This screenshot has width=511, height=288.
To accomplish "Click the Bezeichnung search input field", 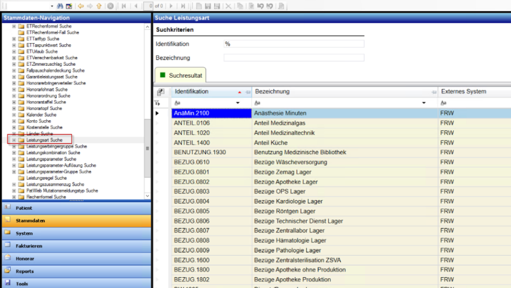I will coord(294,58).
